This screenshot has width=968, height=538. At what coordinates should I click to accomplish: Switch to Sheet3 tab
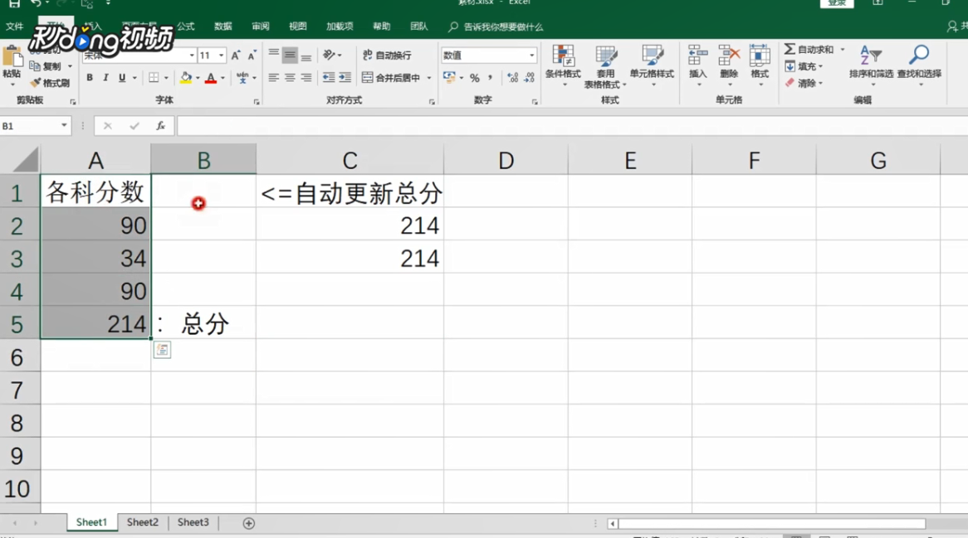click(193, 522)
